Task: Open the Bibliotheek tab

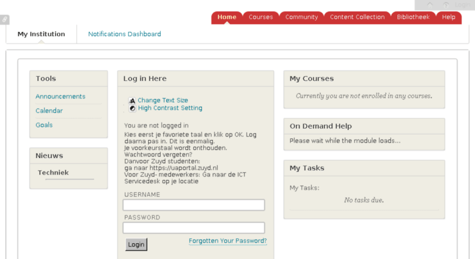Action: click(413, 17)
